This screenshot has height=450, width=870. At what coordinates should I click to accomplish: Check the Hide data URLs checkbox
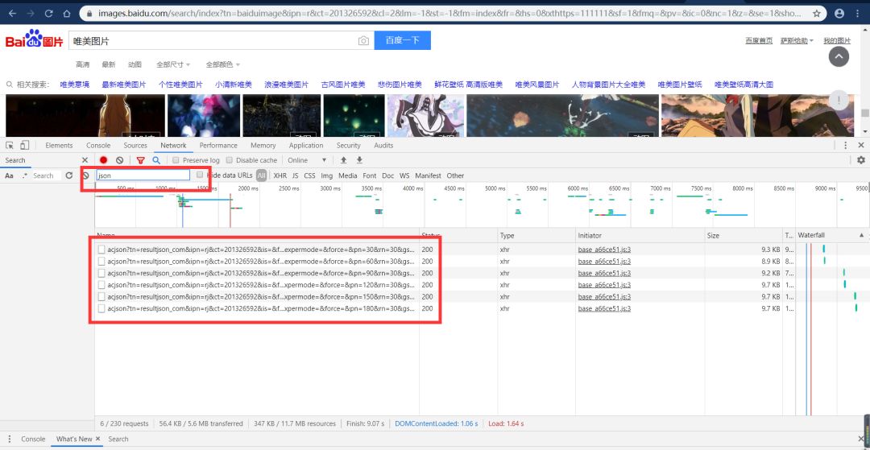point(200,175)
